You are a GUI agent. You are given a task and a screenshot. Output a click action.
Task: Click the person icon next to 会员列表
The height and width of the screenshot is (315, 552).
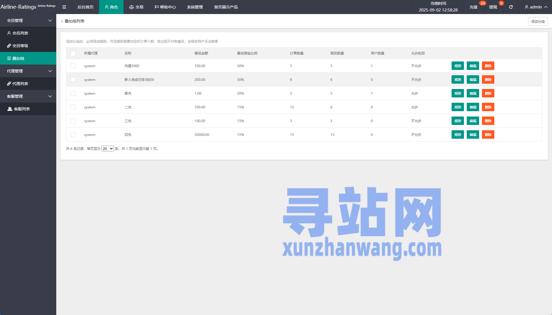(9, 33)
